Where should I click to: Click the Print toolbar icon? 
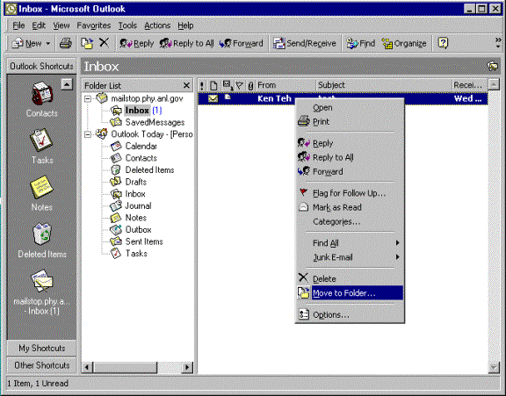click(66, 43)
